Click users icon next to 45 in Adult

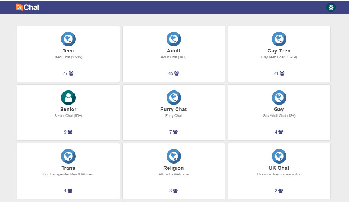tap(177, 73)
